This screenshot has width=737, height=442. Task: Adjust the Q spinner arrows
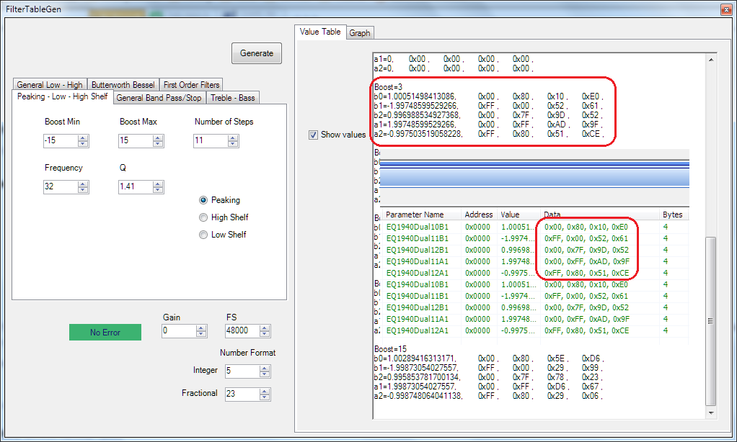click(159, 186)
